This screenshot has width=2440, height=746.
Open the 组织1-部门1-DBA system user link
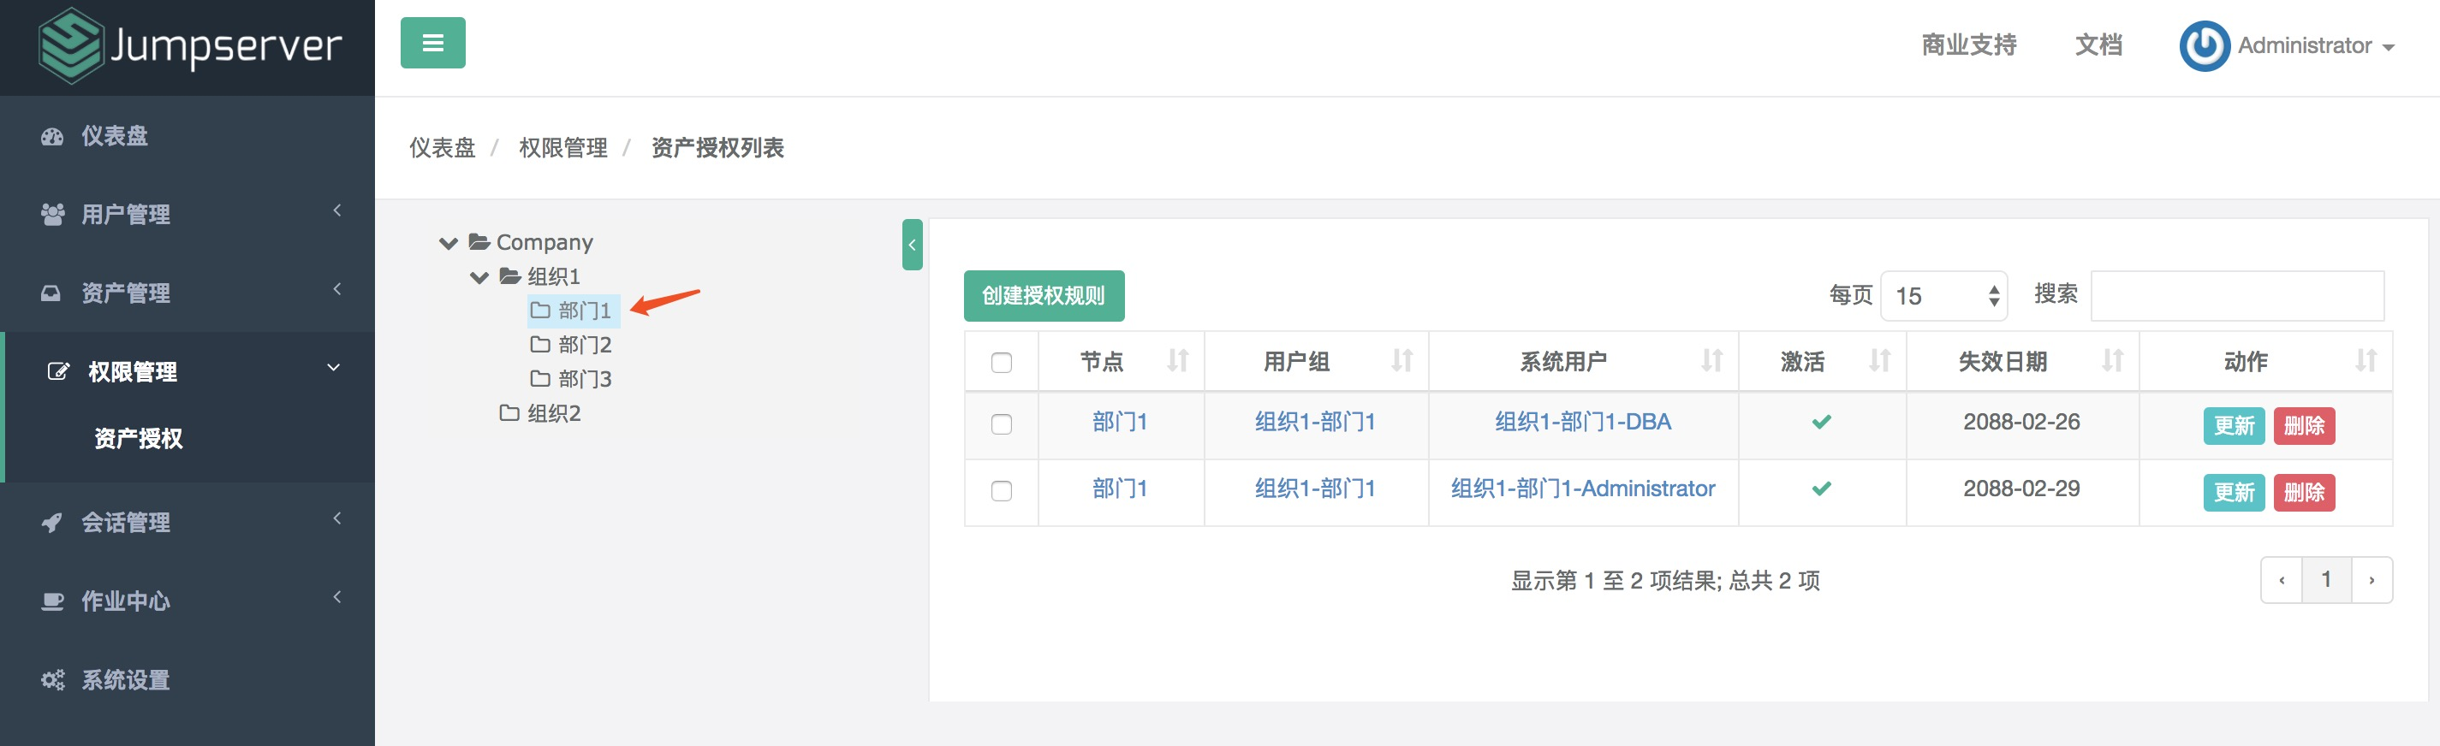tap(1583, 423)
